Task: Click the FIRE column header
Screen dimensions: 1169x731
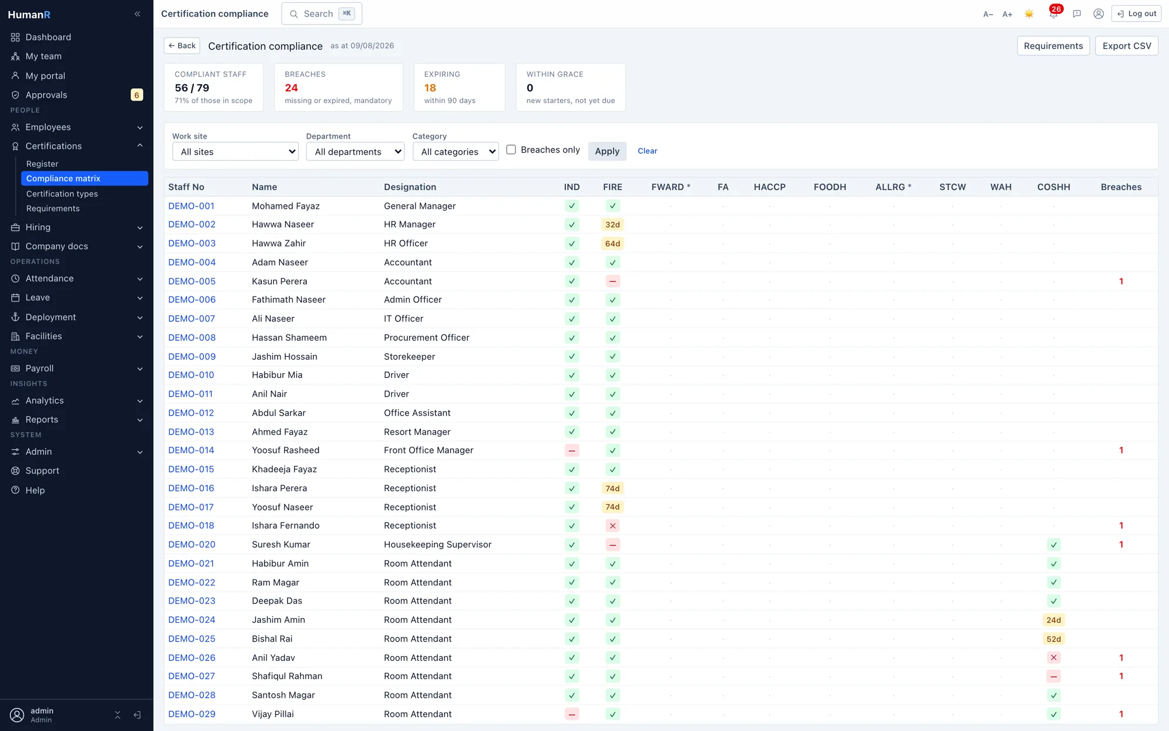Action: click(612, 187)
